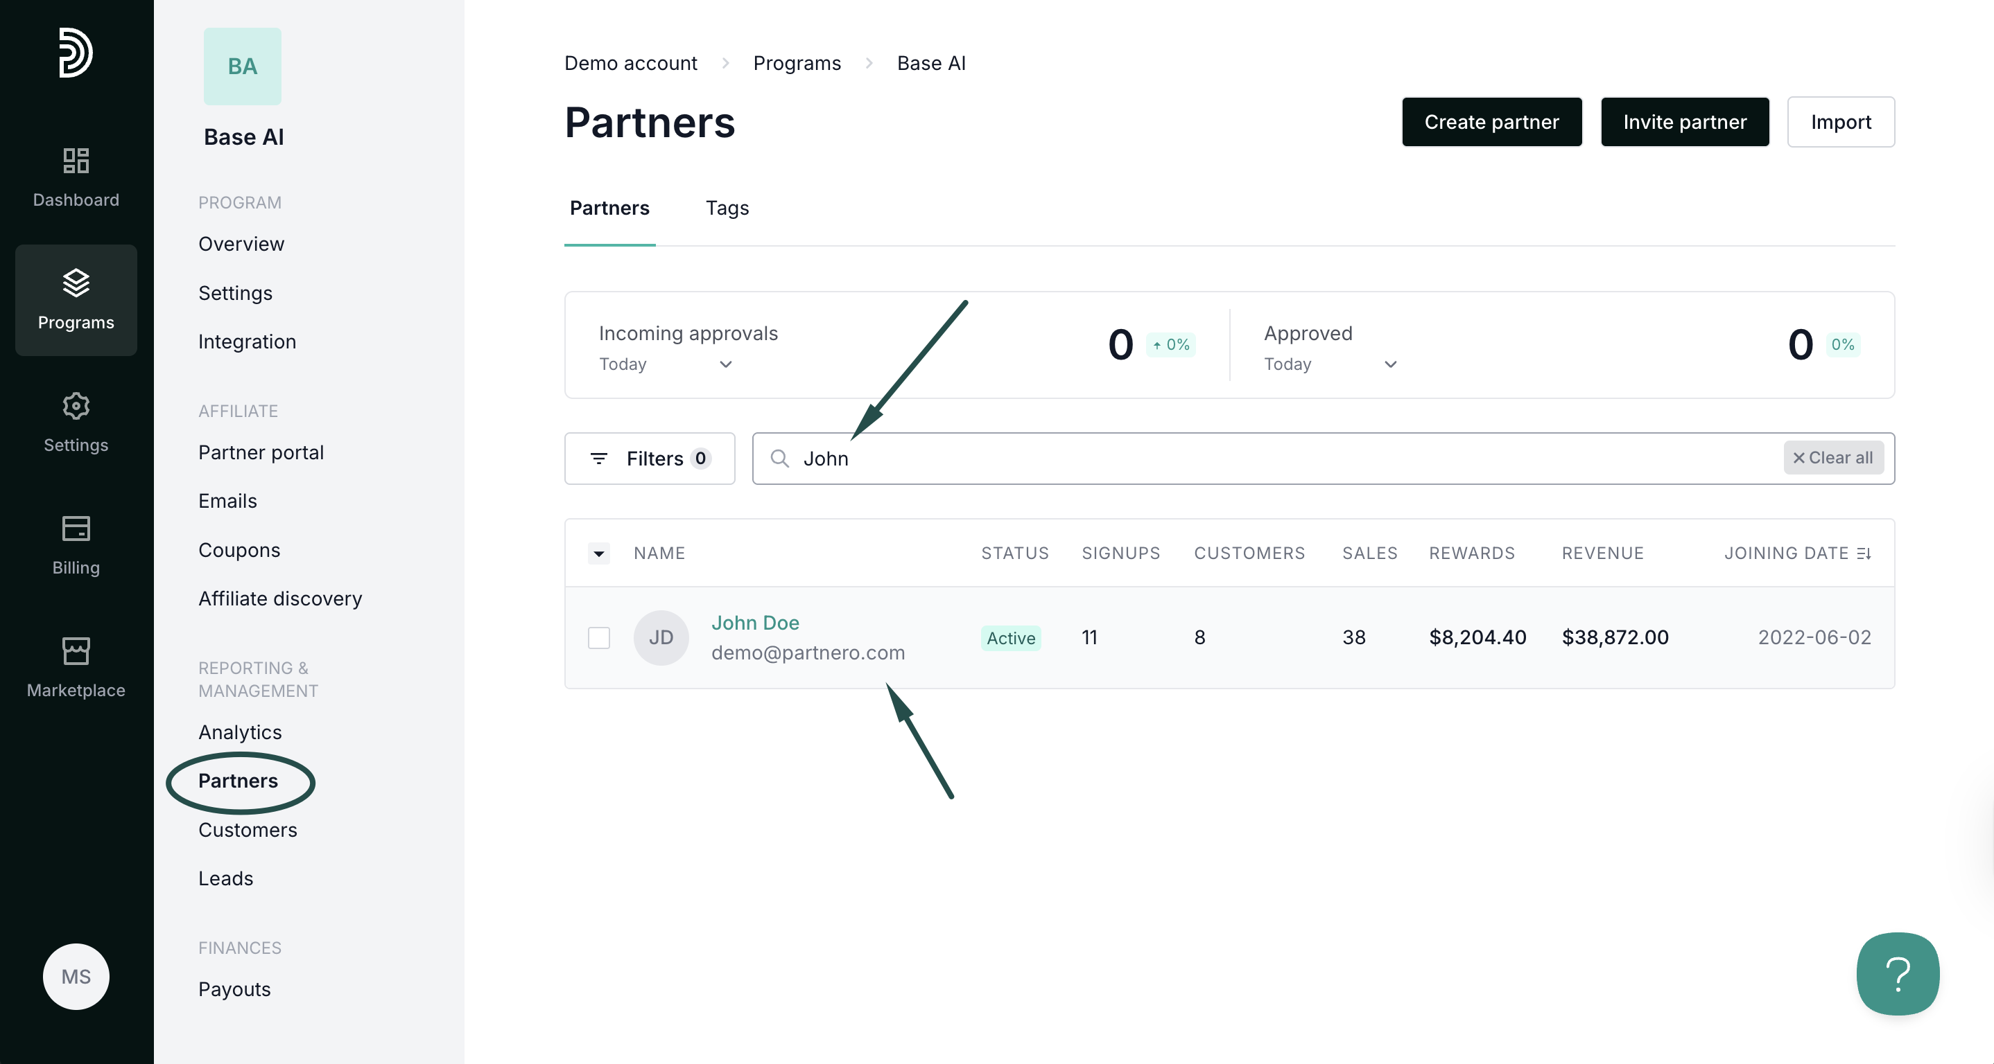Click the Filters button
This screenshot has width=1994, height=1064.
[x=650, y=459]
